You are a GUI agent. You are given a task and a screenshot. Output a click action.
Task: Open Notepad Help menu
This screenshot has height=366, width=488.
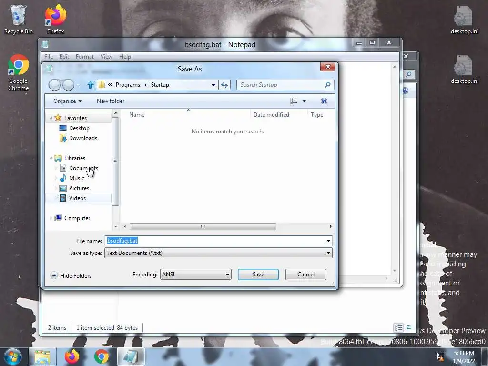click(x=125, y=57)
